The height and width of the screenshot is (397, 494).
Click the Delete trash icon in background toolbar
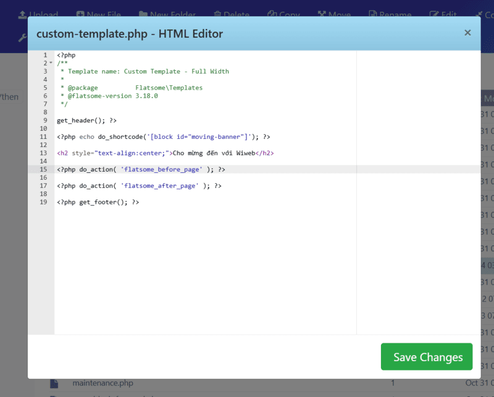(217, 14)
